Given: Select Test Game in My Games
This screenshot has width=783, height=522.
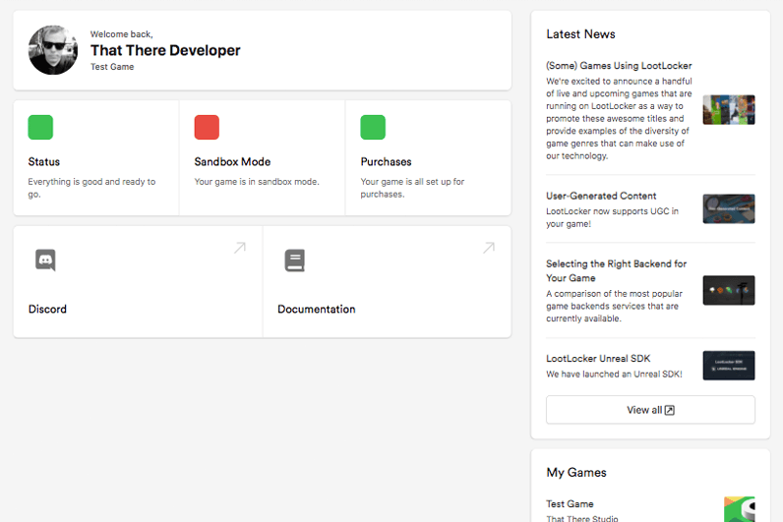Looking at the screenshot, I should pyautogui.click(x=570, y=504).
